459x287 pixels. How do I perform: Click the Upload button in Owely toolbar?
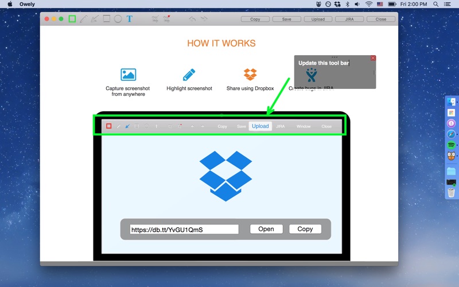tap(318, 19)
